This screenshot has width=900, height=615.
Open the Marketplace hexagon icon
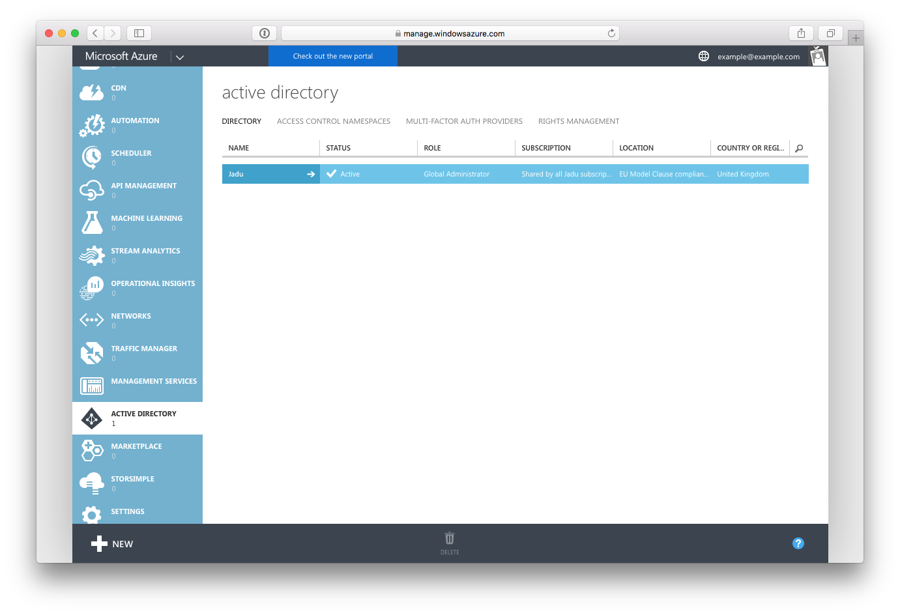coord(92,450)
